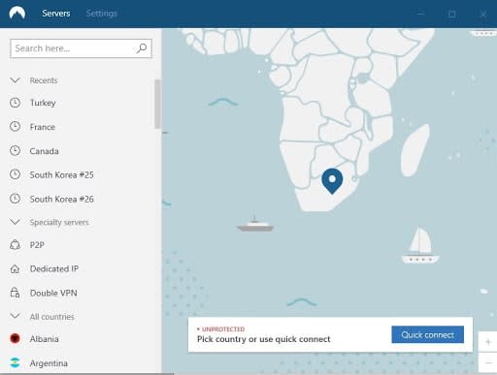Click the Albania flag icon

click(x=15, y=338)
